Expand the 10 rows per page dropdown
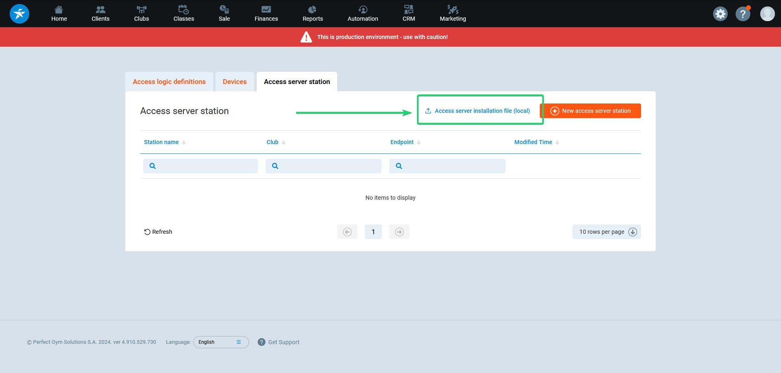Screen dimensions: 781x373 606,232
